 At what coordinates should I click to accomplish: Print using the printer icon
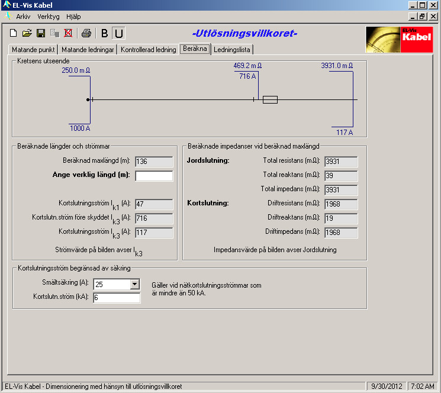click(x=86, y=33)
